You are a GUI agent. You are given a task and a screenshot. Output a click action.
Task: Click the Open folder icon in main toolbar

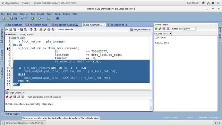[x=8, y=18]
